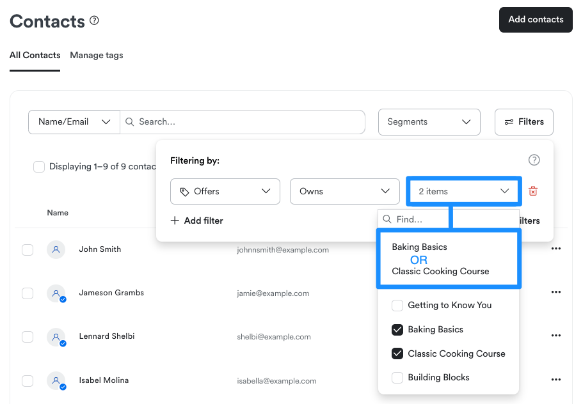This screenshot has width=583, height=404.
Task: Open the Segments dropdown
Action: click(x=429, y=122)
